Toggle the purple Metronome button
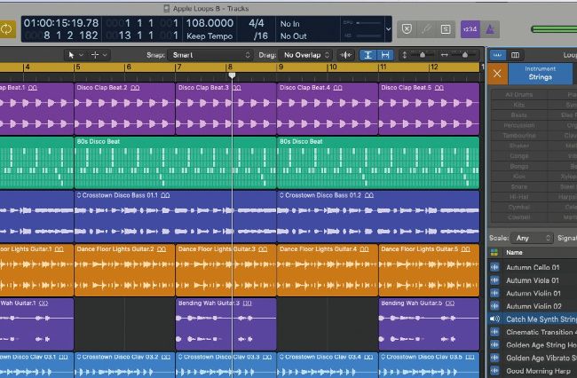 (x=490, y=29)
